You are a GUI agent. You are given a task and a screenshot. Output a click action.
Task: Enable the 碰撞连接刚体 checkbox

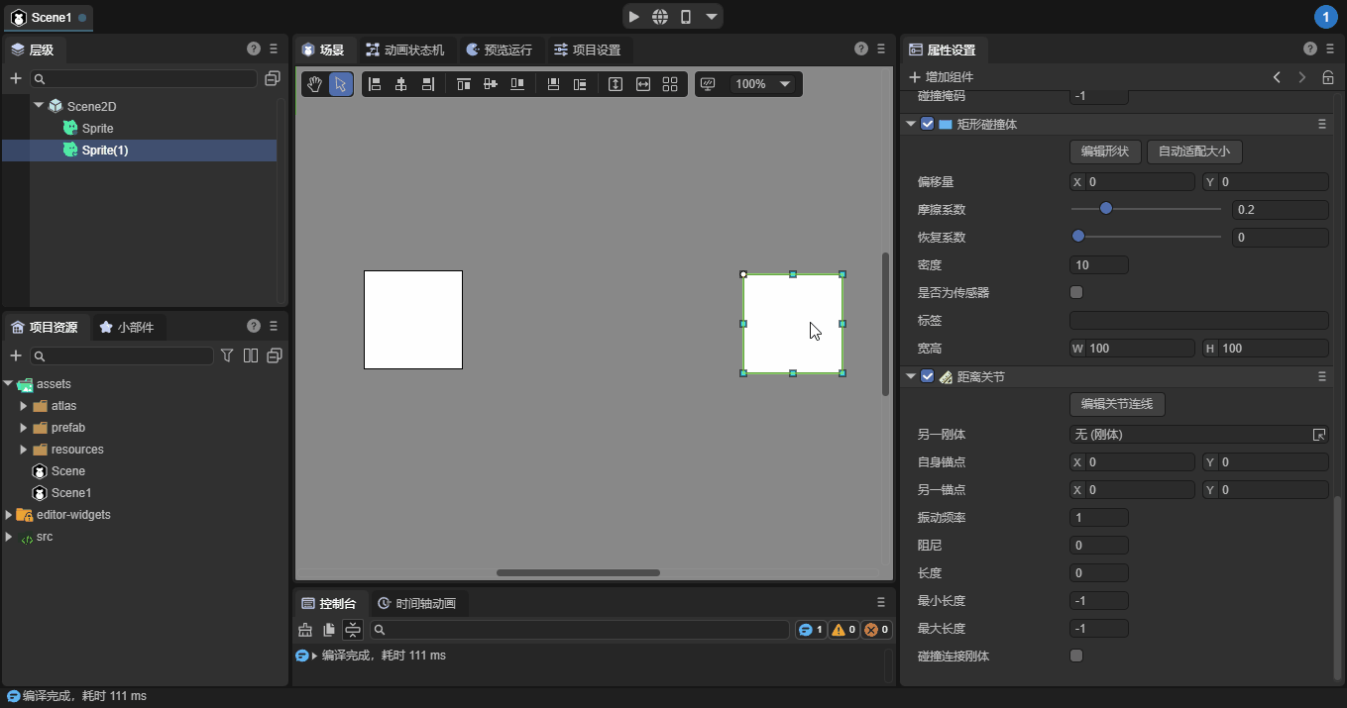pos(1075,656)
